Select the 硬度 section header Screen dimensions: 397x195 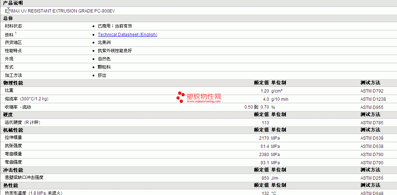[x=8, y=115]
